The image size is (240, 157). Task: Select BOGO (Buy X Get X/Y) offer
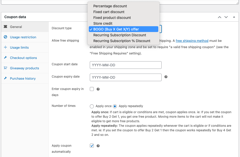[123, 29]
